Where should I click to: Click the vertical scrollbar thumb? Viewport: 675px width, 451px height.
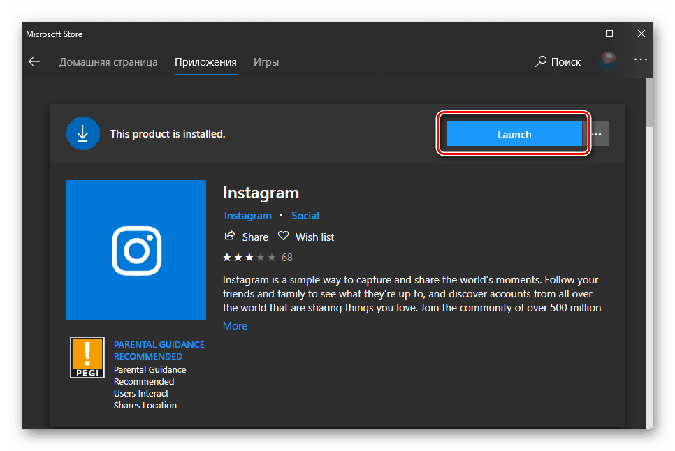[x=649, y=103]
